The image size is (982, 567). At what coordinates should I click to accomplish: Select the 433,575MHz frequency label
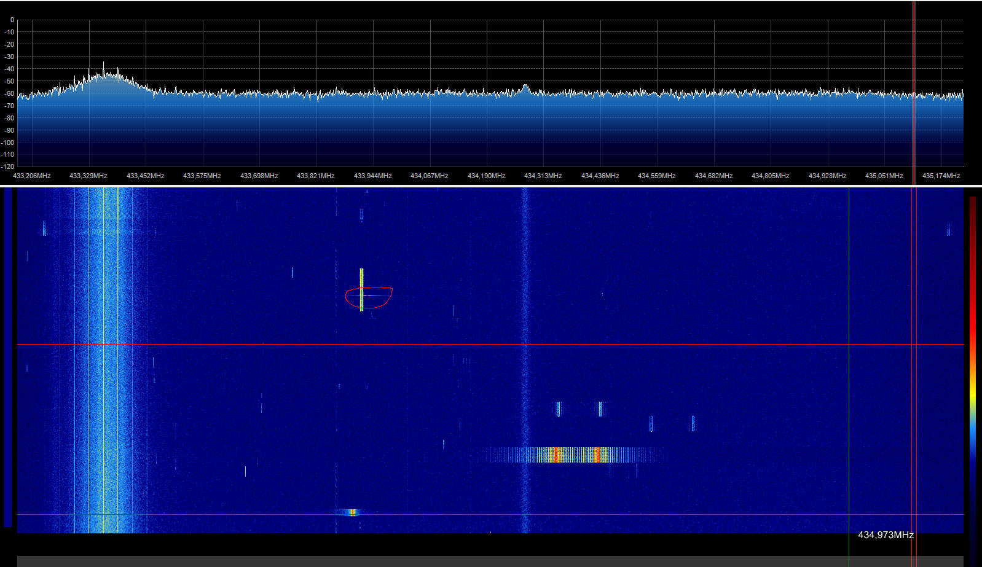202,176
